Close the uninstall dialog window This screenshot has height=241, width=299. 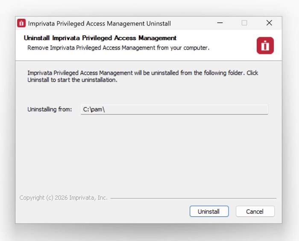(269, 23)
